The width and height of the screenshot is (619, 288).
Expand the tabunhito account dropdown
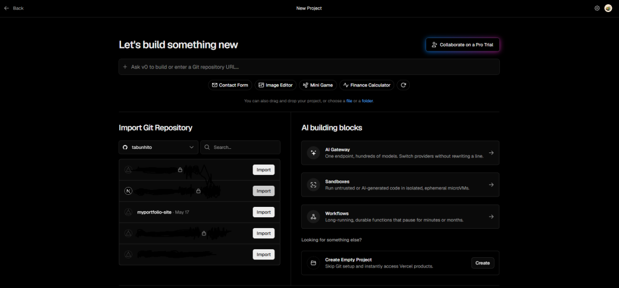tap(158, 148)
